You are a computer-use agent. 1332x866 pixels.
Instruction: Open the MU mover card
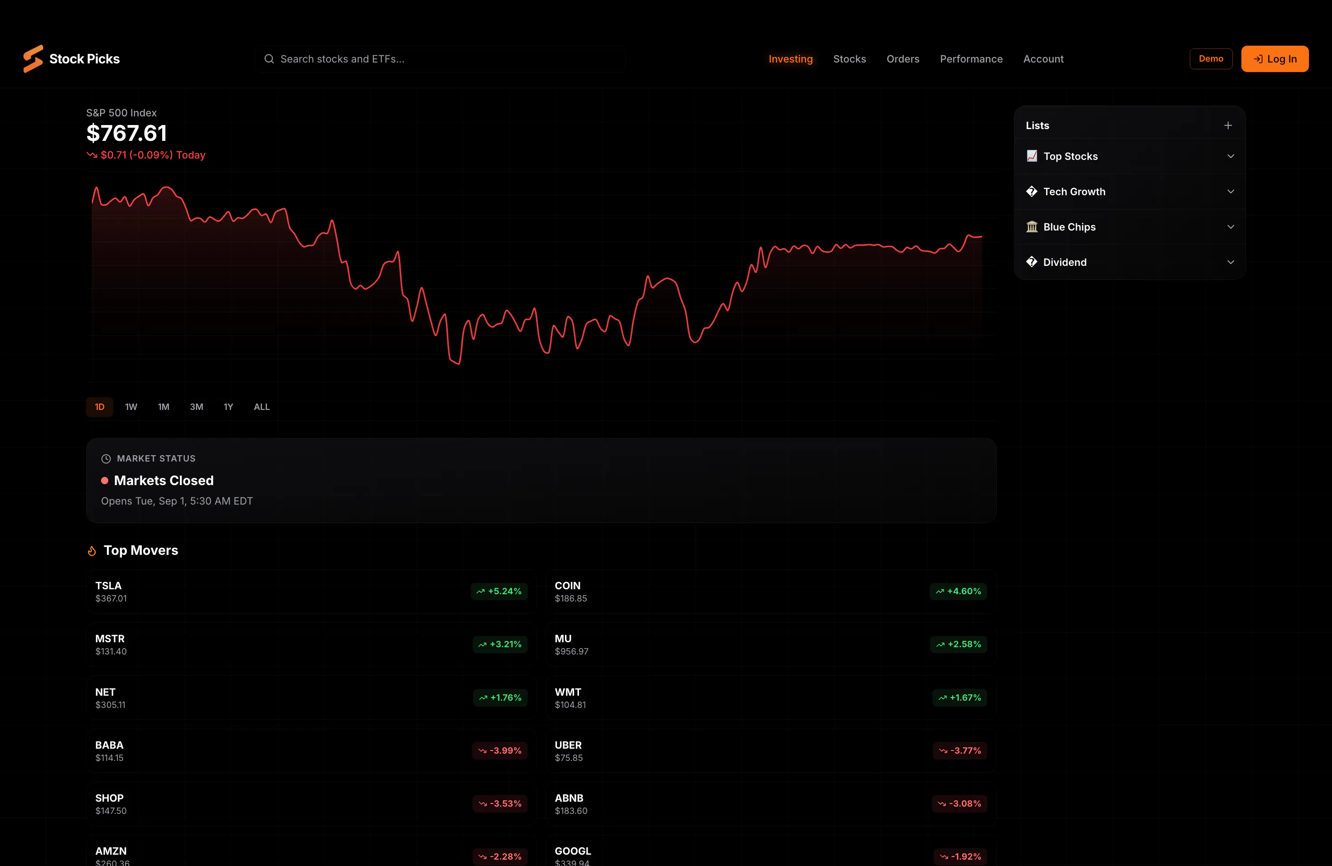pos(771,645)
